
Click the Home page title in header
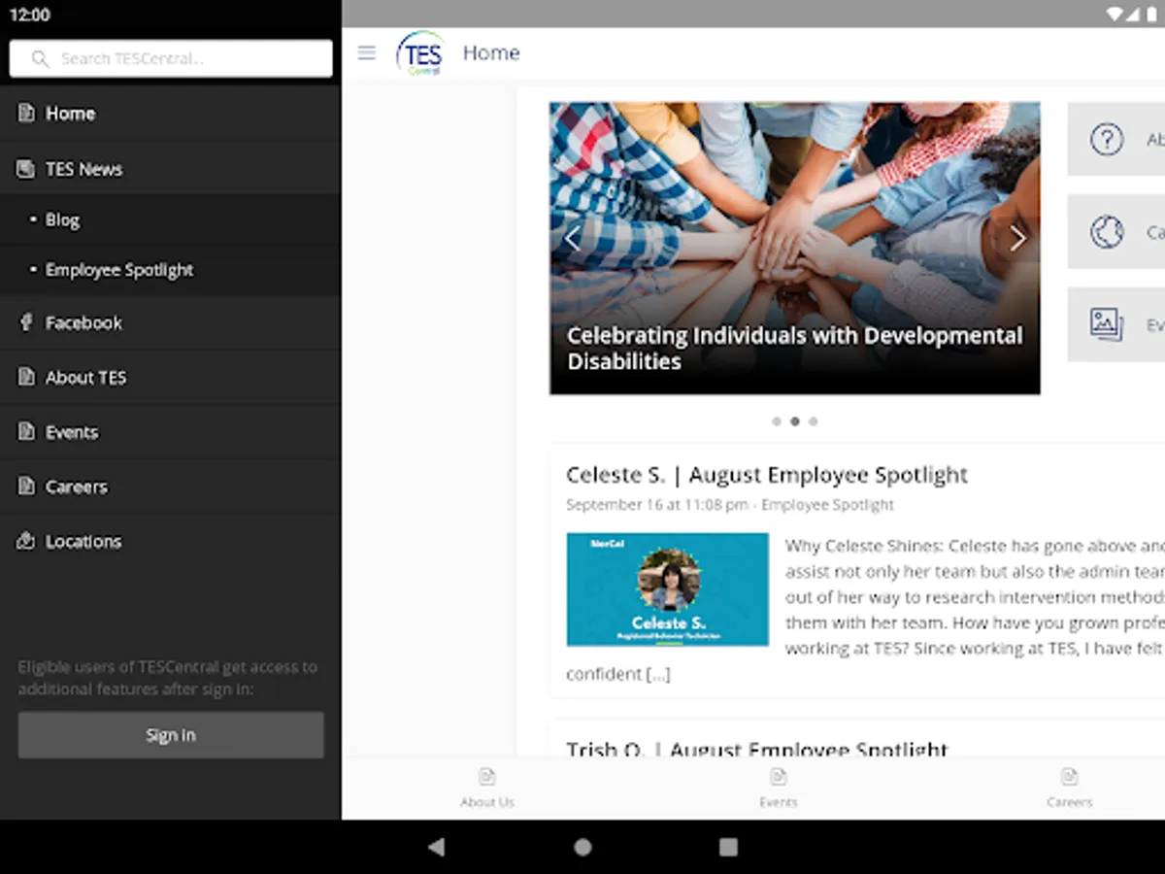coord(491,52)
